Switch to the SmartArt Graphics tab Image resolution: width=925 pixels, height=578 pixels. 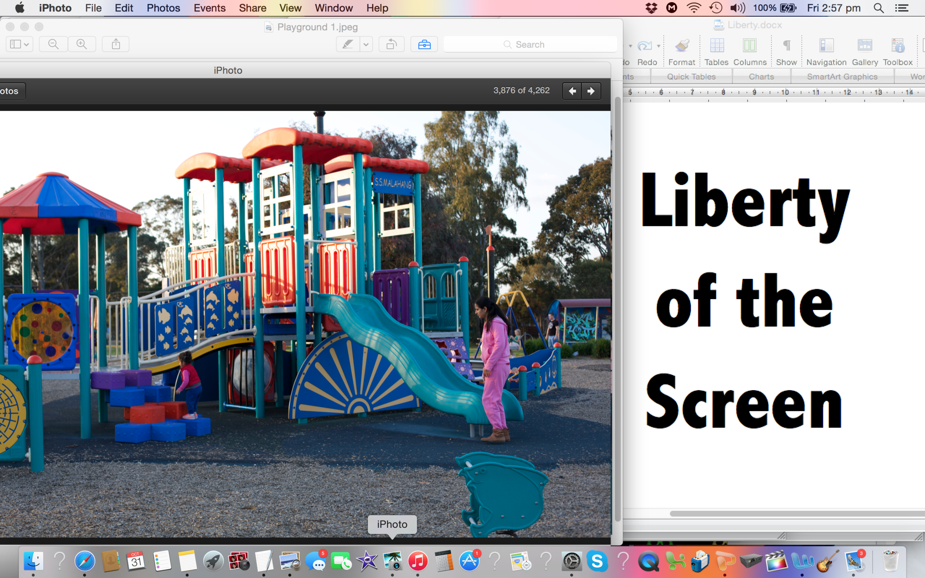(842, 77)
